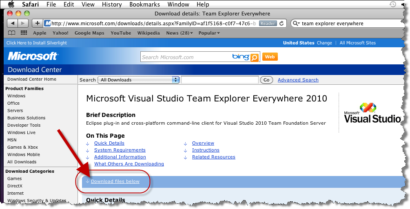
Task: Click the Bing search magnifier button
Action: 255,57
